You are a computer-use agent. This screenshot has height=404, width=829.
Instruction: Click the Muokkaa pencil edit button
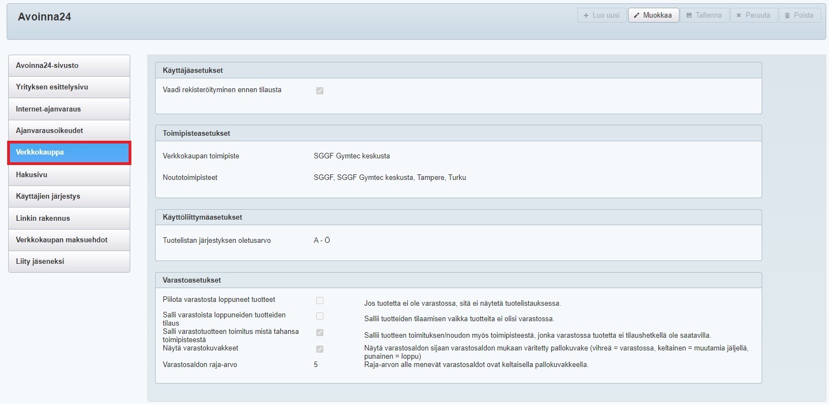pyautogui.click(x=653, y=15)
